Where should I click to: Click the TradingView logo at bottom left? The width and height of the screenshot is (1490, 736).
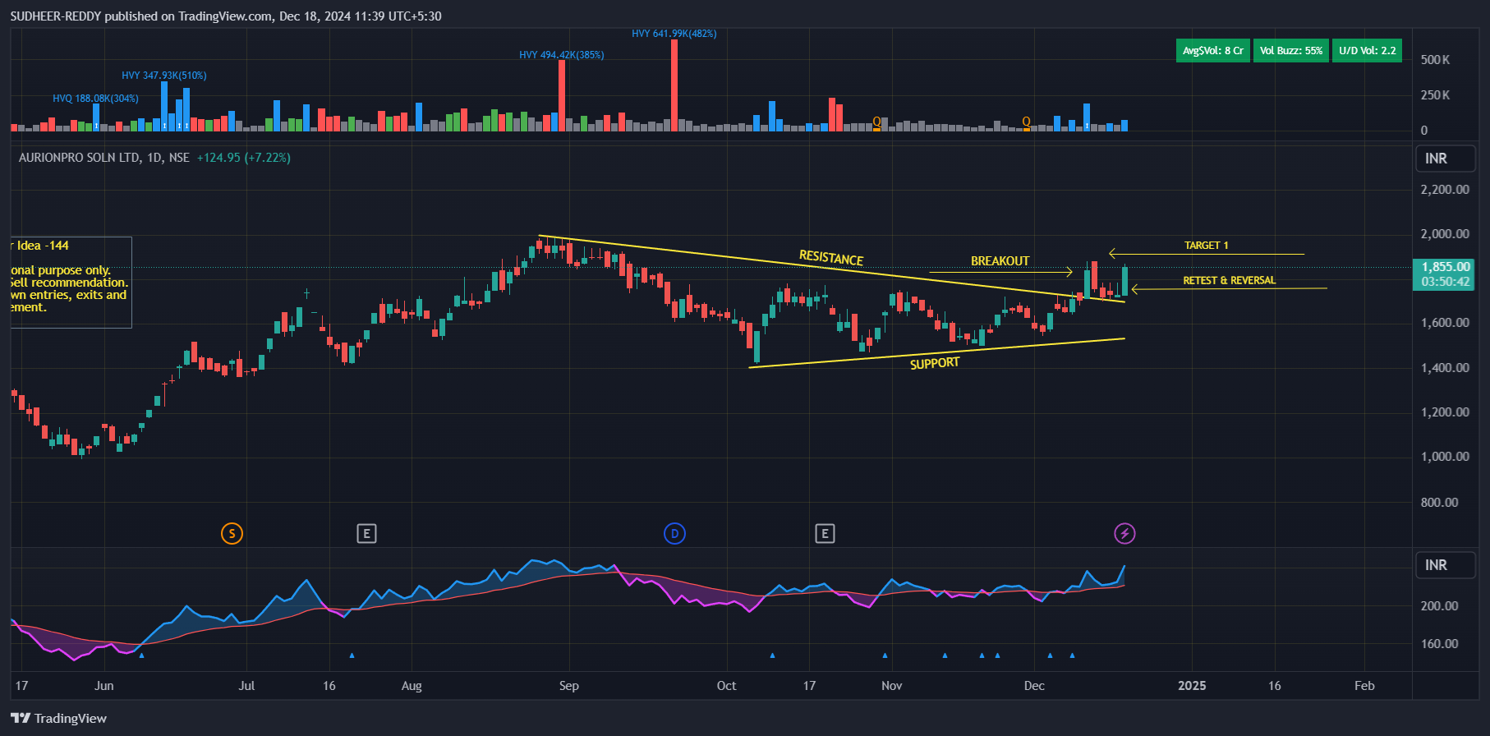point(58,718)
